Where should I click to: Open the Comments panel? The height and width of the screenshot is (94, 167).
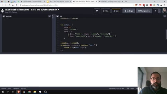point(16,88)
